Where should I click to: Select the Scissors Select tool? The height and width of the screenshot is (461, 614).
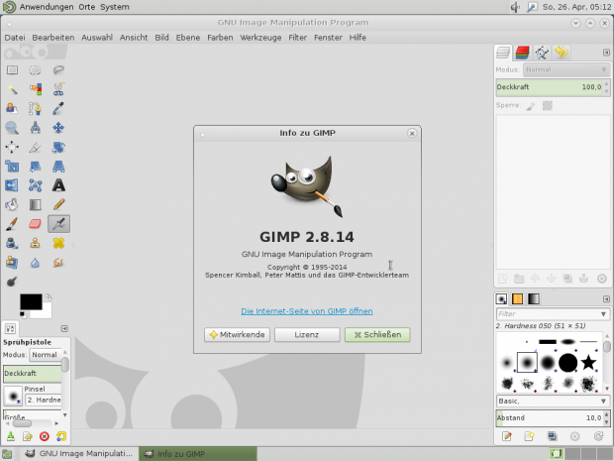coord(58,89)
